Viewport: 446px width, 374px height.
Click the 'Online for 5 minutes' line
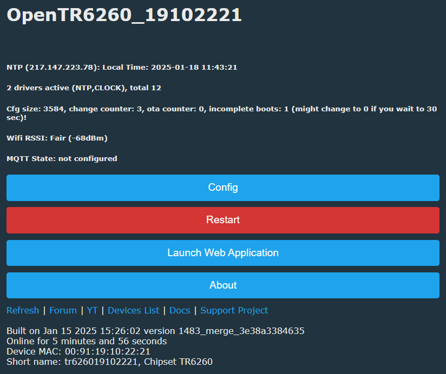click(x=87, y=341)
